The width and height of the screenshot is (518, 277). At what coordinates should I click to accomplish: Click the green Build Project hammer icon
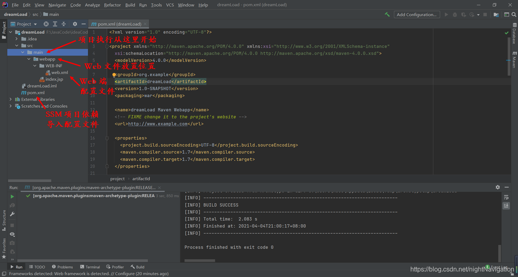click(x=387, y=15)
